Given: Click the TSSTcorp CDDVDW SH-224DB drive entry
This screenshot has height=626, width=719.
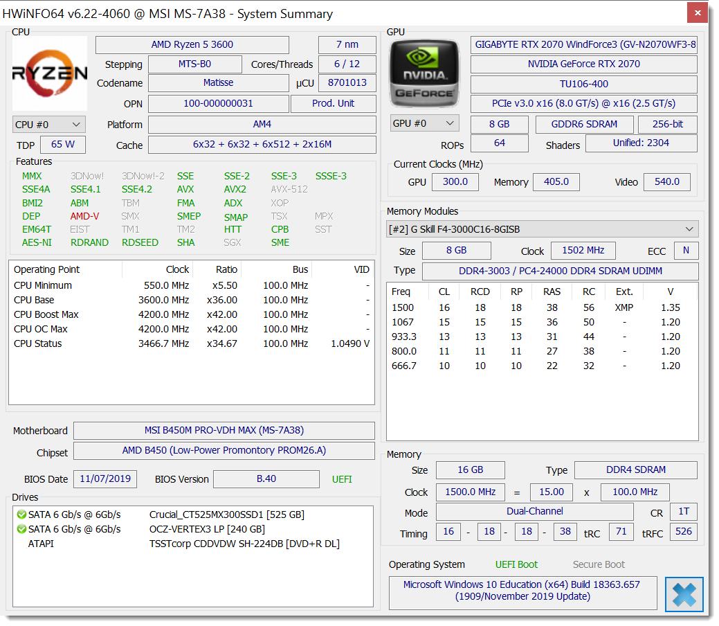Looking at the screenshot, I should [x=244, y=544].
